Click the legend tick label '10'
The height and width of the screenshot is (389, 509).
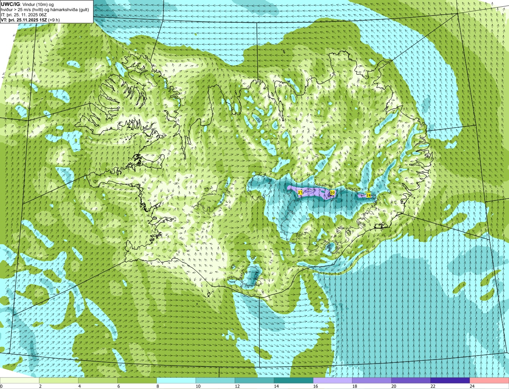tap(198, 386)
